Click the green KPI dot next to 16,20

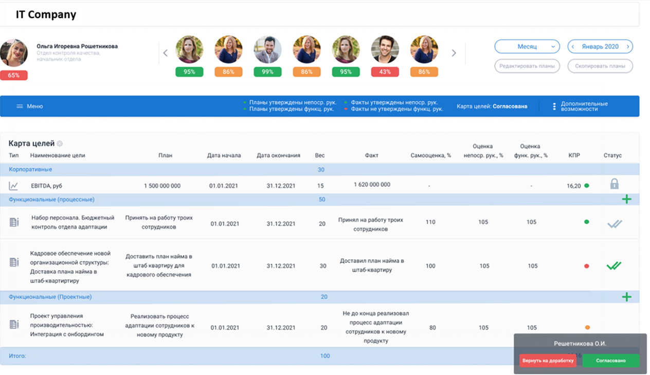587,186
